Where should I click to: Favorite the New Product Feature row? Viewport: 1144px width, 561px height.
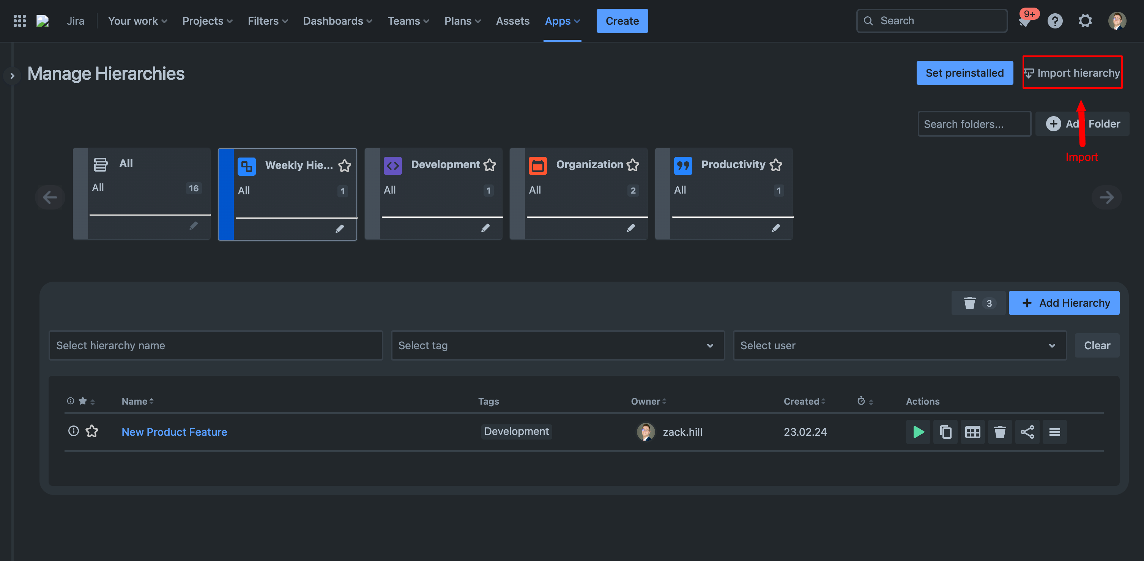coord(92,431)
